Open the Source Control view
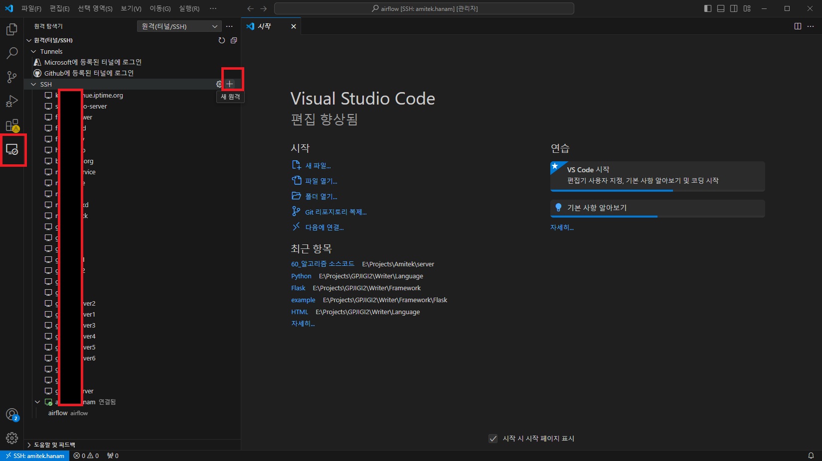 click(x=12, y=77)
